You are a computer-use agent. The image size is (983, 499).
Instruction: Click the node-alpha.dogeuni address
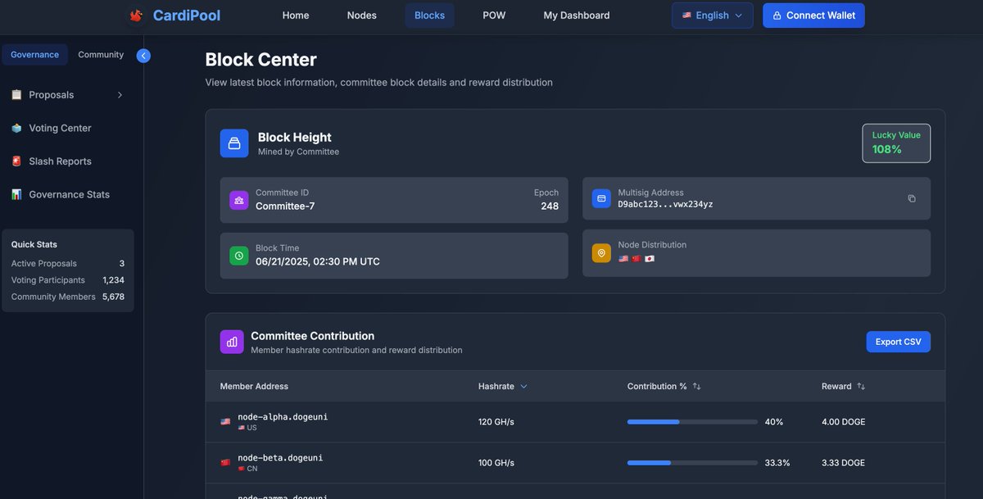point(283,417)
